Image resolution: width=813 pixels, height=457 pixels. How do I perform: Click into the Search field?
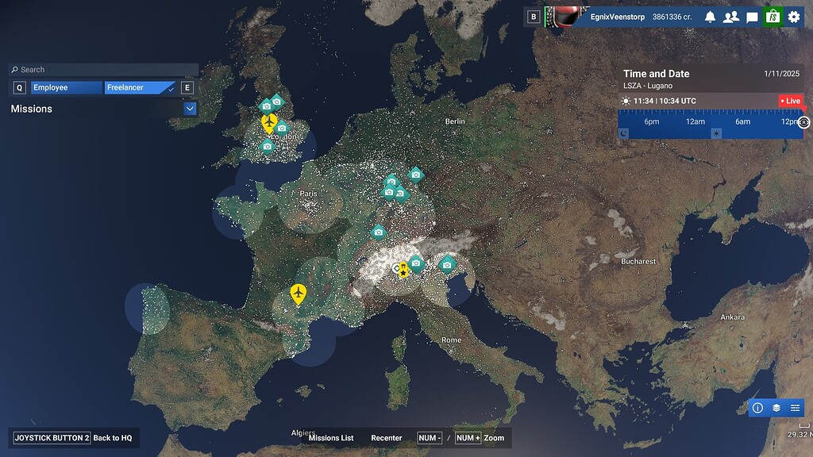pyautogui.click(x=104, y=70)
